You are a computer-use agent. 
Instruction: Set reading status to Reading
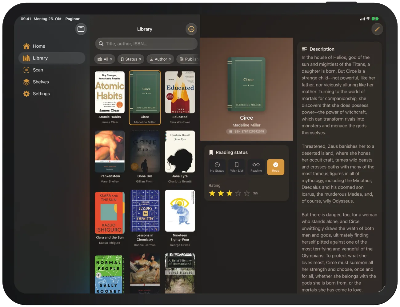(x=256, y=167)
